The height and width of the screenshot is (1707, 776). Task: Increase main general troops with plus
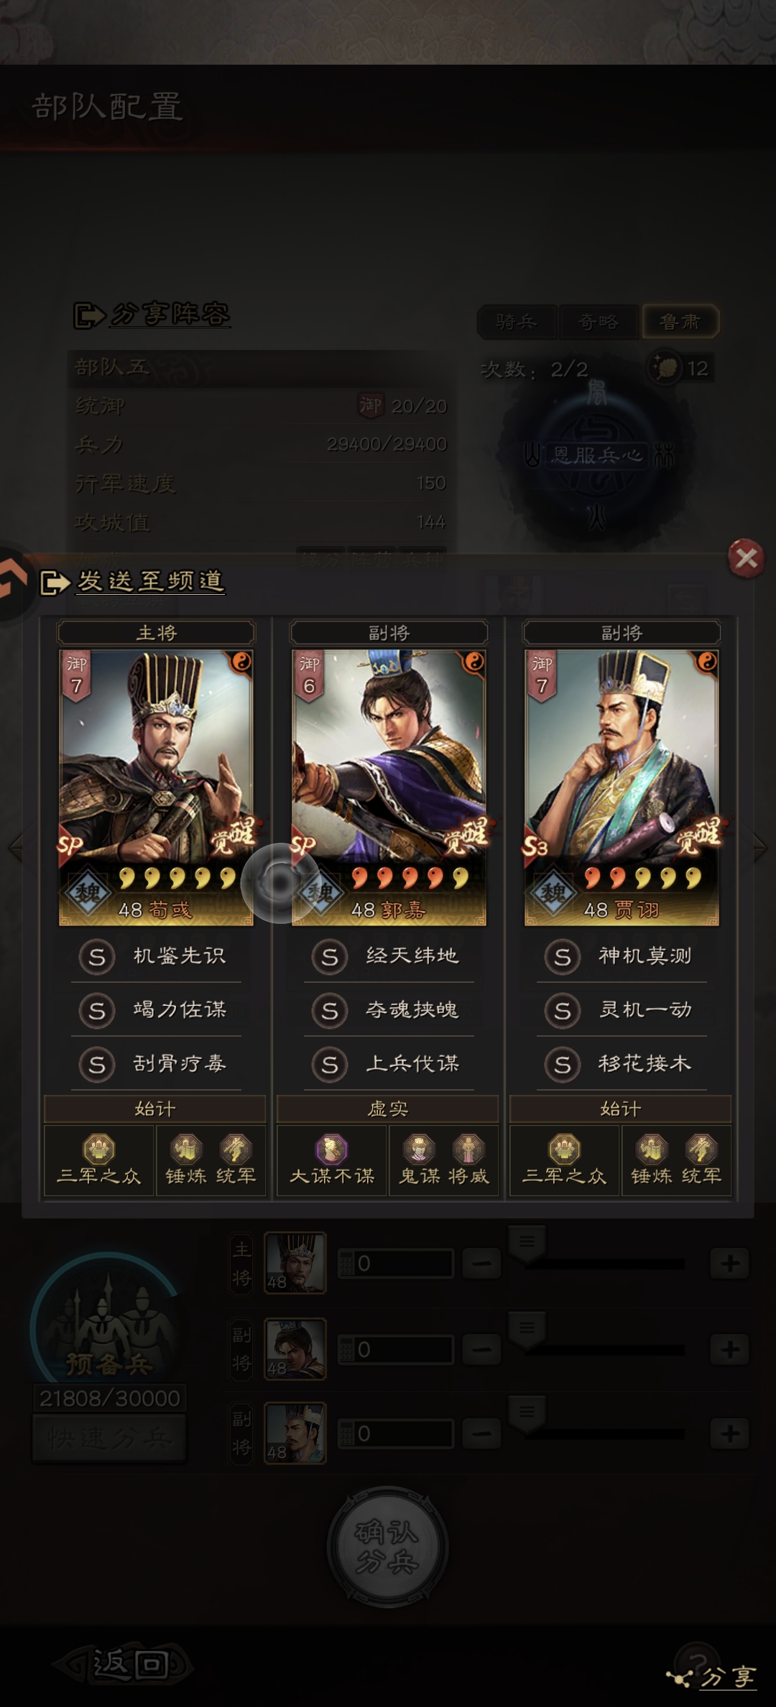pos(730,1263)
